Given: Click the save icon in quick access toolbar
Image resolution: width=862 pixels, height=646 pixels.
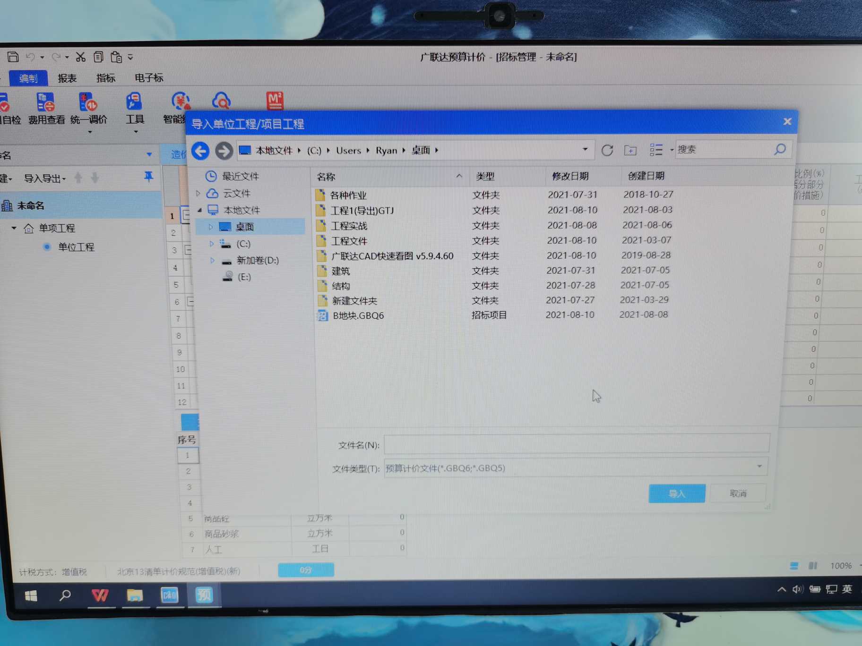Looking at the screenshot, I should click(13, 57).
